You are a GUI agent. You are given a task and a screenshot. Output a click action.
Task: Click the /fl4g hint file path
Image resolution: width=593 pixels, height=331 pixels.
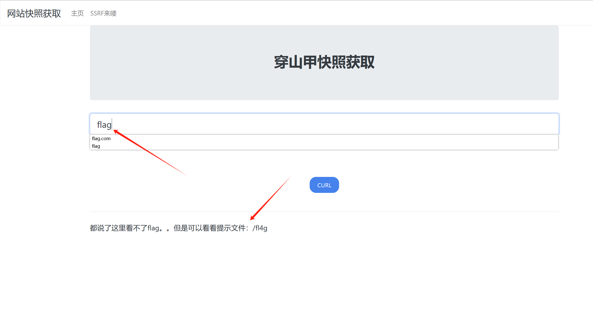(x=260, y=228)
